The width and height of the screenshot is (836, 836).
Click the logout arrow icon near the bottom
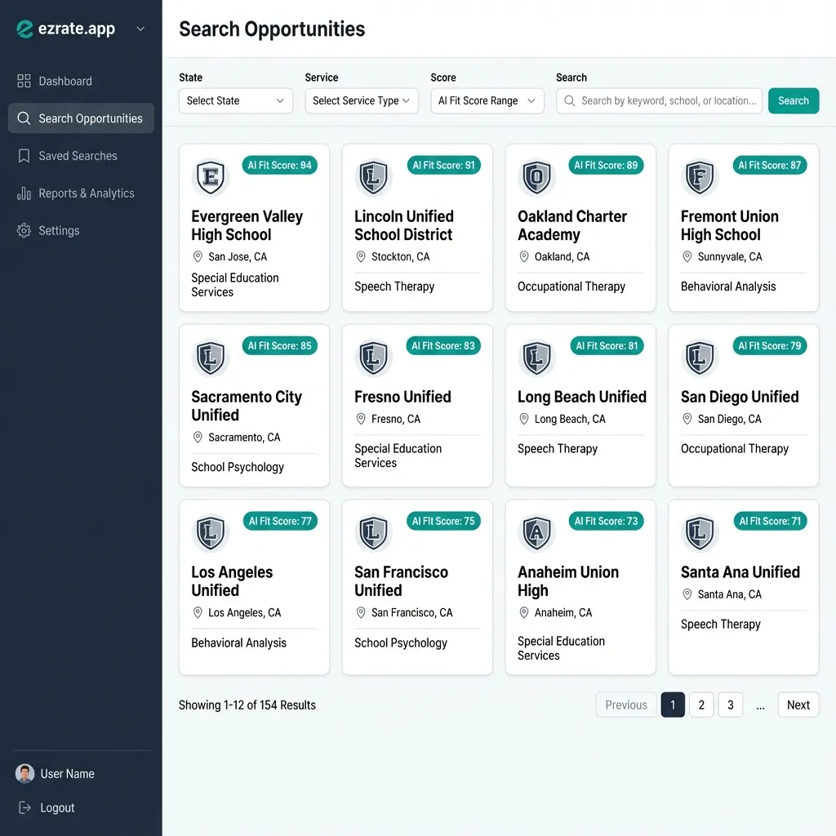pos(24,807)
